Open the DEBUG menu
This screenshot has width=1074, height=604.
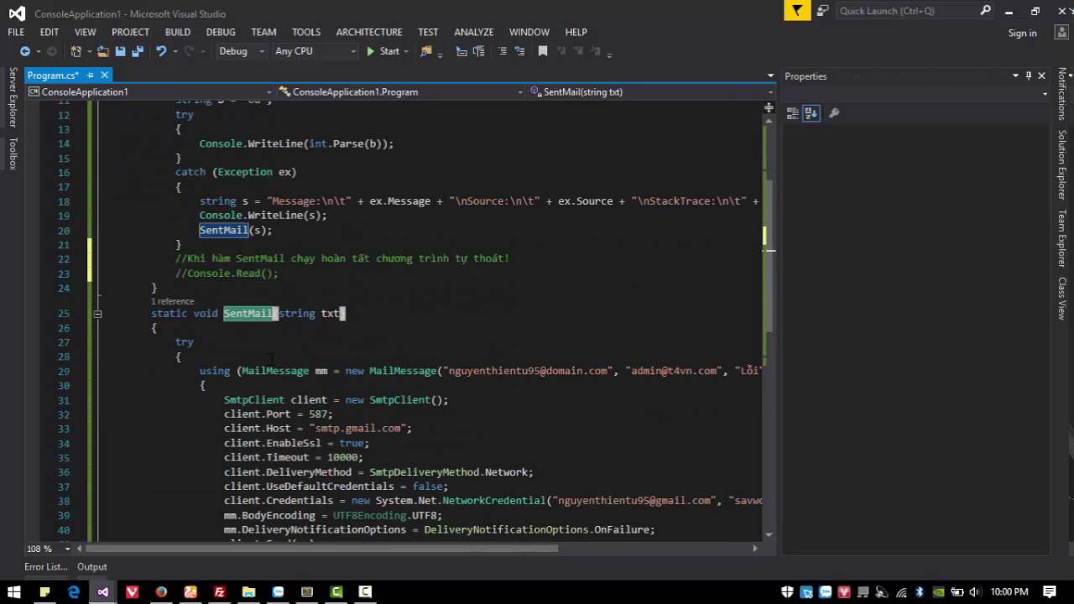(x=221, y=32)
